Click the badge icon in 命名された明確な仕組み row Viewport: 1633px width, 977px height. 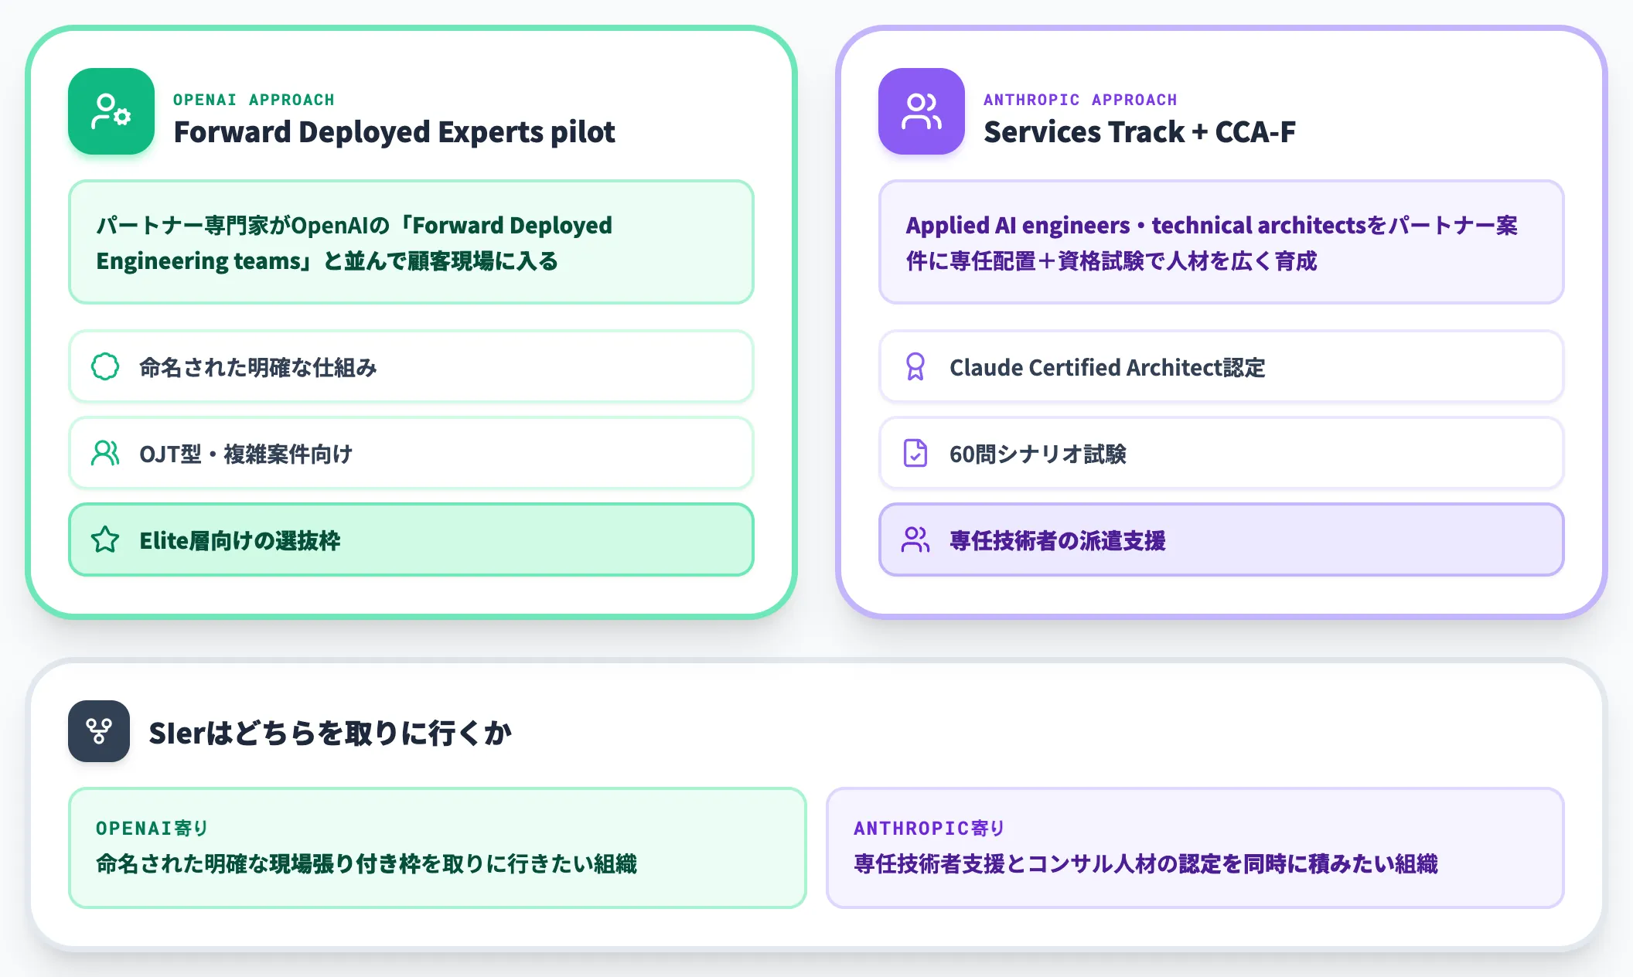coord(105,366)
